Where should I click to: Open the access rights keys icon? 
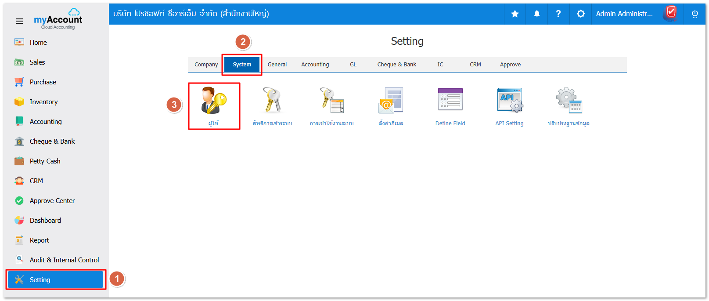click(x=272, y=101)
